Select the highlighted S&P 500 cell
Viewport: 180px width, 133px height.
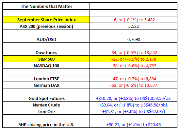pyautogui.click(x=46, y=59)
